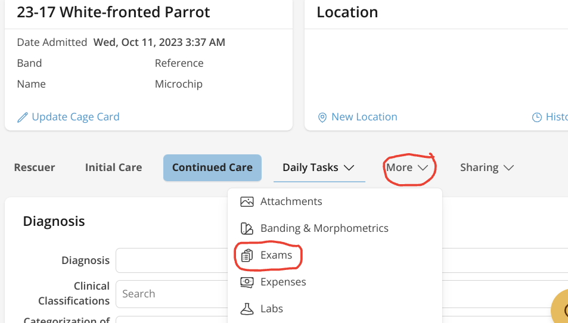The image size is (568, 323).
Task: Go to the Initial Care tab
Action: pos(113,167)
